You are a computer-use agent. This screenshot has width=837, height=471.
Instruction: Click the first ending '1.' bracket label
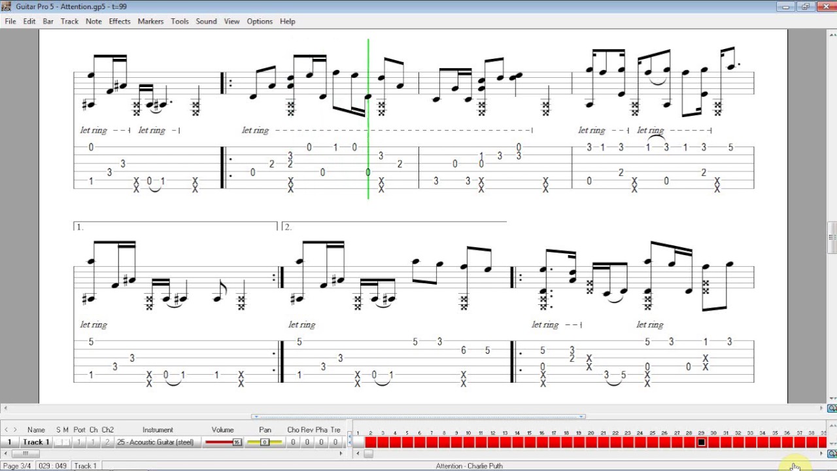coord(80,227)
